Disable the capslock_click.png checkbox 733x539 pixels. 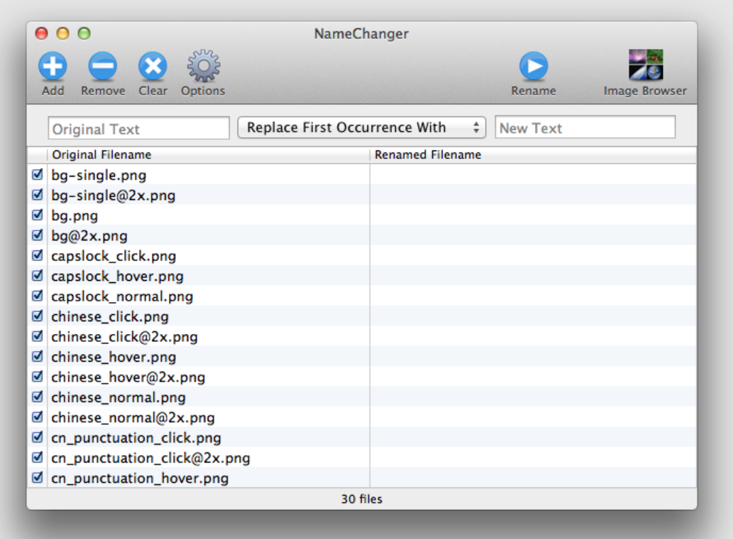(x=38, y=255)
